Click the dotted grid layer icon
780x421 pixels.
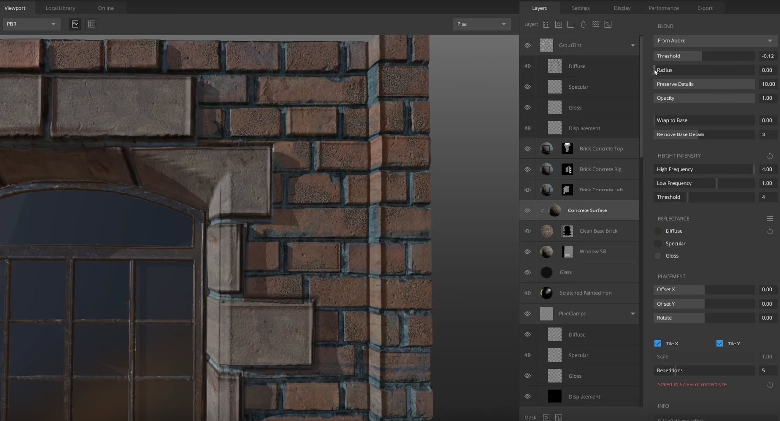(x=546, y=24)
